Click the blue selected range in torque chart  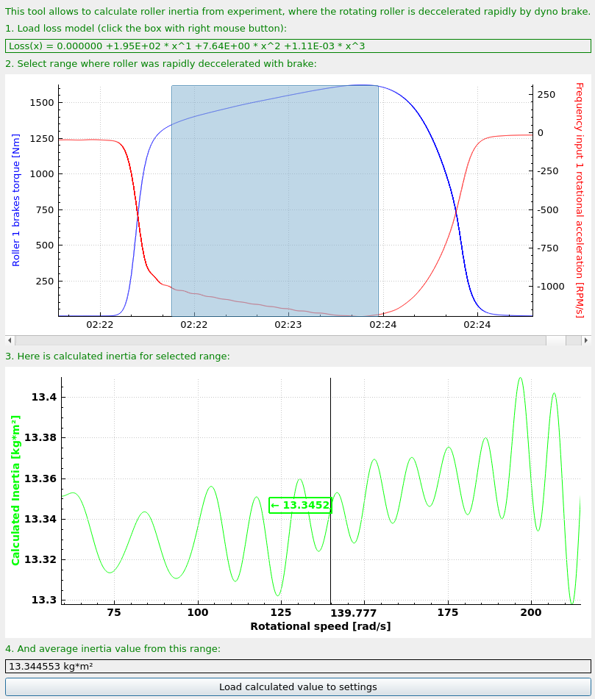tap(275, 201)
